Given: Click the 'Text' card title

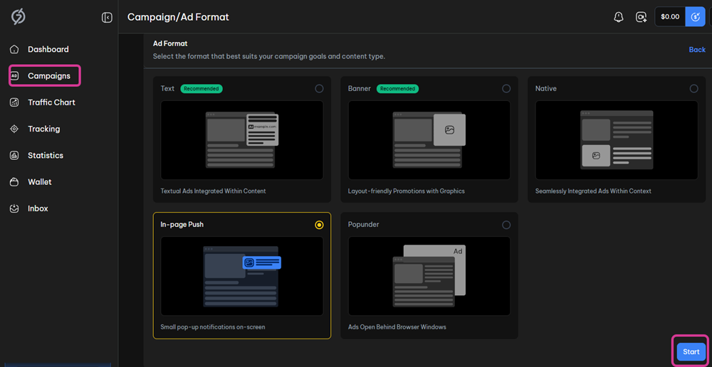Looking at the screenshot, I should [167, 88].
